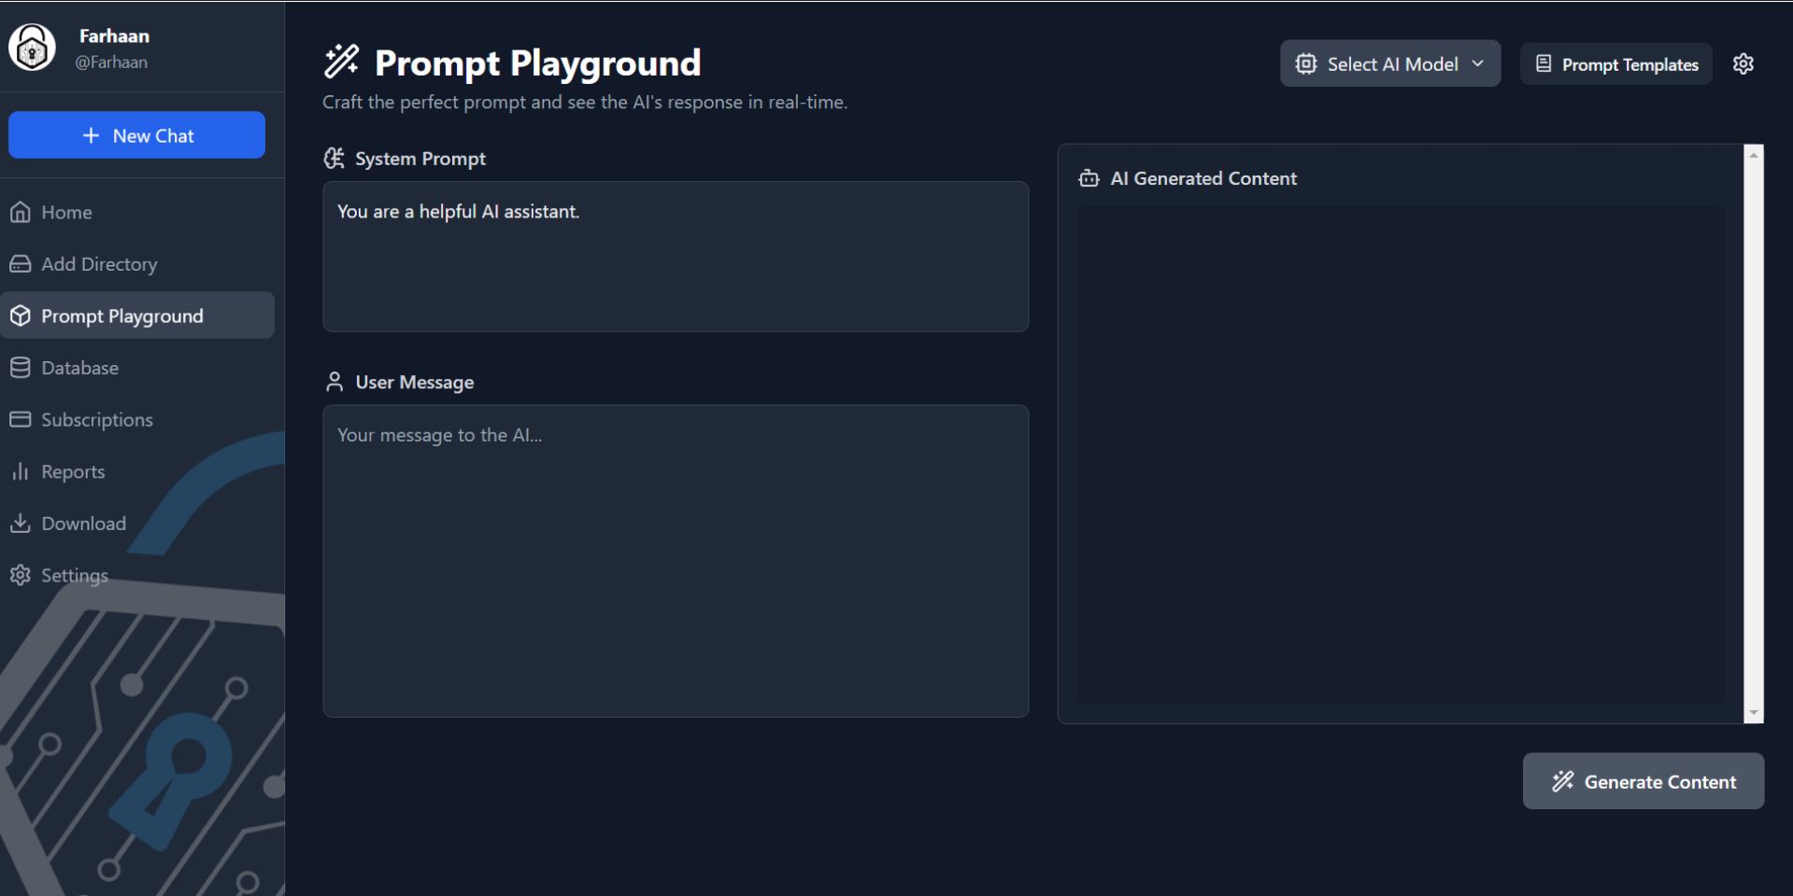The height and width of the screenshot is (896, 1793).
Task: Click the Add Directory drive icon
Action: coord(21,264)
